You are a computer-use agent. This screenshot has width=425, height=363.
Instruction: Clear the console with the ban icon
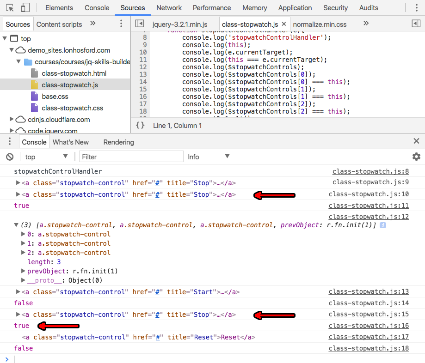10,157
